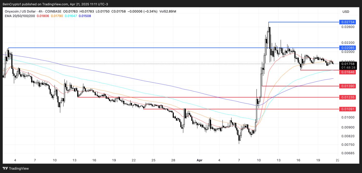Click the Onyxcoin / US Dollar symbol title
The height and width of the screenshot is (173, 362).
click(20, 11)
